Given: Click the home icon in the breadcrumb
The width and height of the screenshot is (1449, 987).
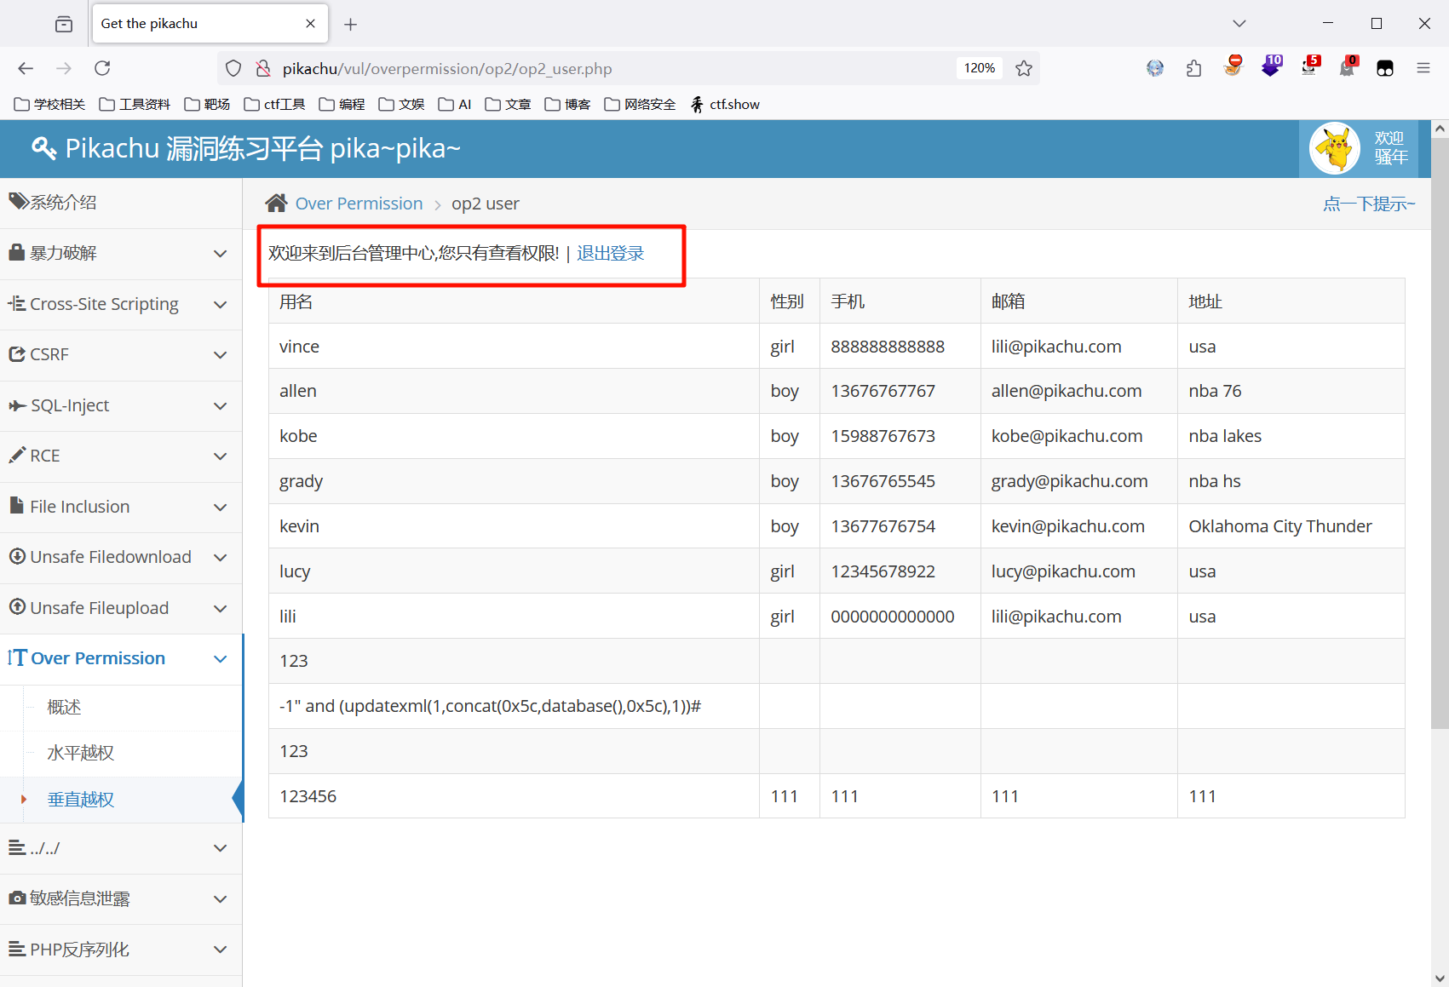Looking at the screenshot, I should tap(276, 203).
